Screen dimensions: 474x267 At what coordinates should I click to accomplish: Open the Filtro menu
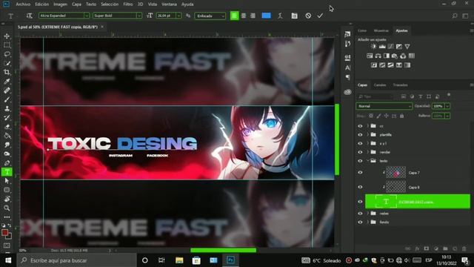pyautogui.click(x=128, y=4)
